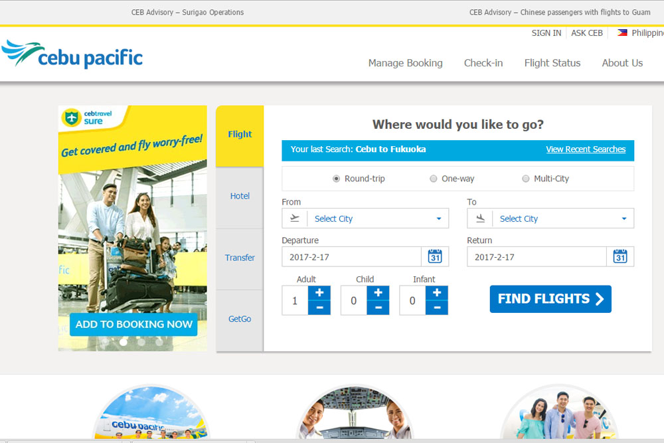Click the takeoff plane icon in From field
Screen dimensions: 664x443
coord(295,219)
